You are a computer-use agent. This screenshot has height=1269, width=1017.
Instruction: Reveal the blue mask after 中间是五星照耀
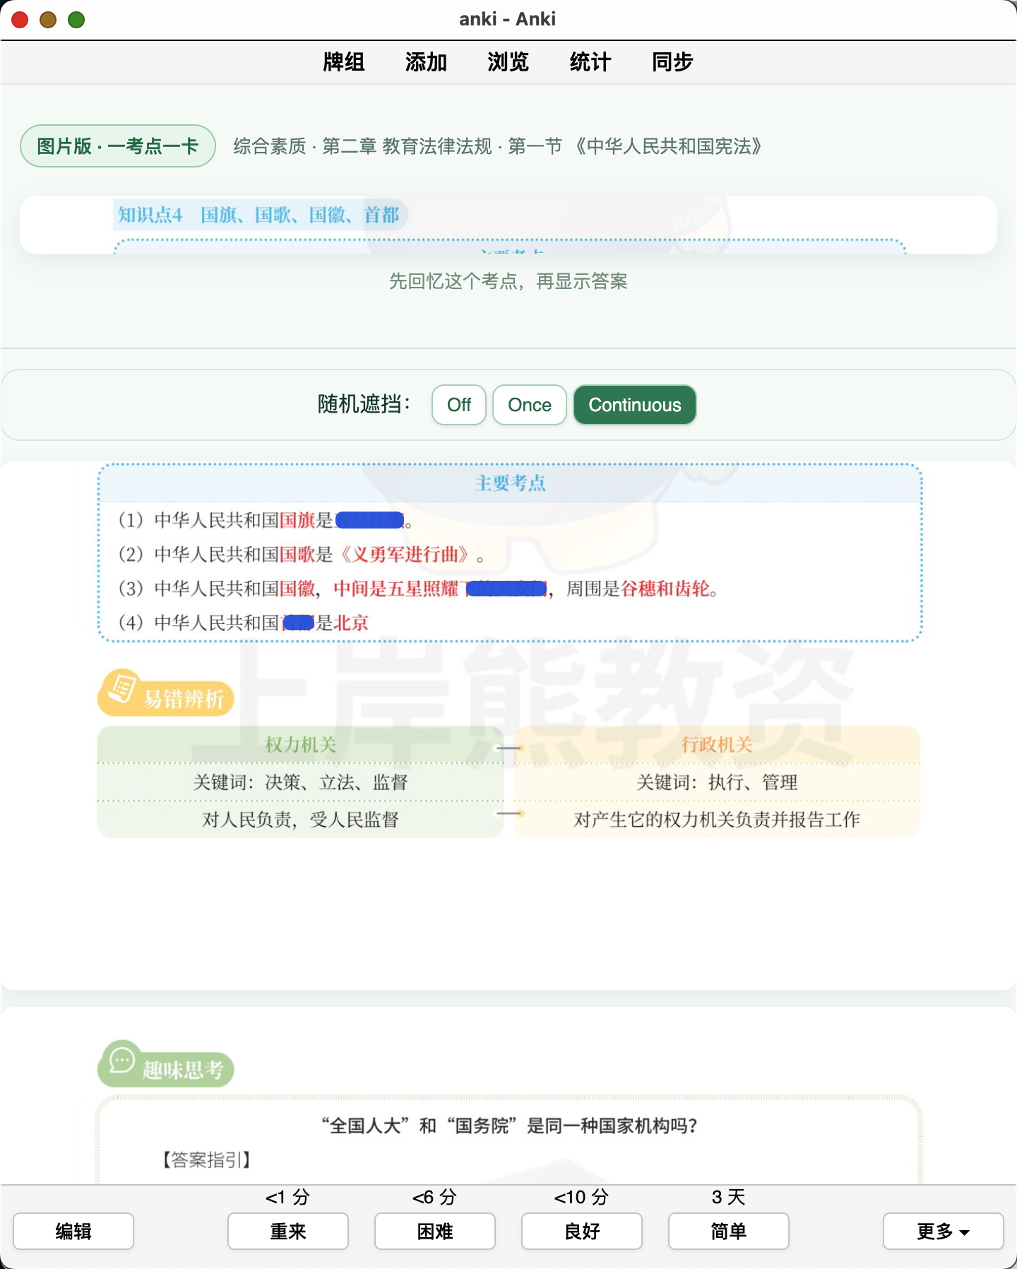click(506, 589)
